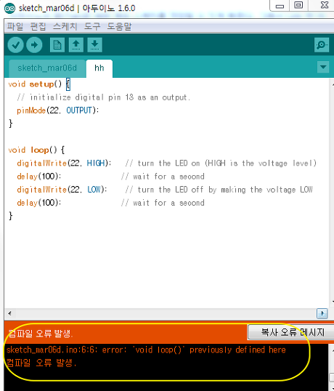
Task: Click the horizontal scrollbar track in the editor
Action: pos(164,313)
